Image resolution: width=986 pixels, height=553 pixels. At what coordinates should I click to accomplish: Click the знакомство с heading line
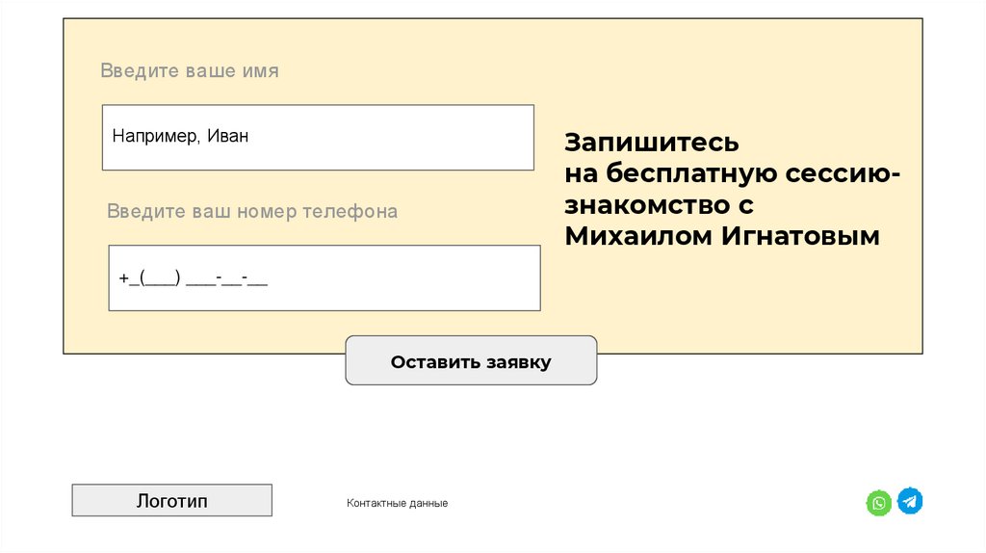(659, 205)
